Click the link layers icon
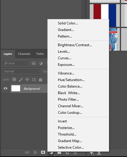The height and width of the screenshot is (157, 127). [27, 153]
